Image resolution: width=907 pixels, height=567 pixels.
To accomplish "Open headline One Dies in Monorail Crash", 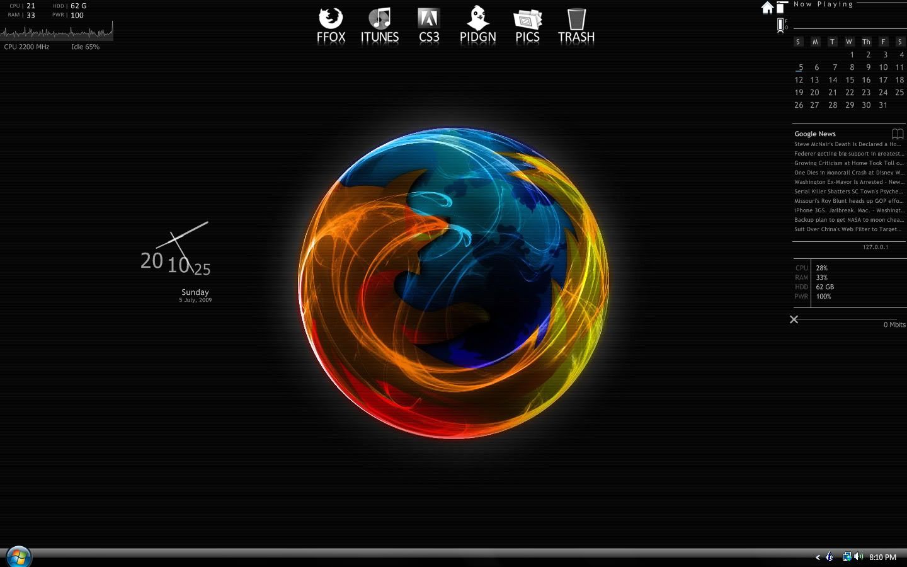I will pyautogui.click(x=848, y=173).
